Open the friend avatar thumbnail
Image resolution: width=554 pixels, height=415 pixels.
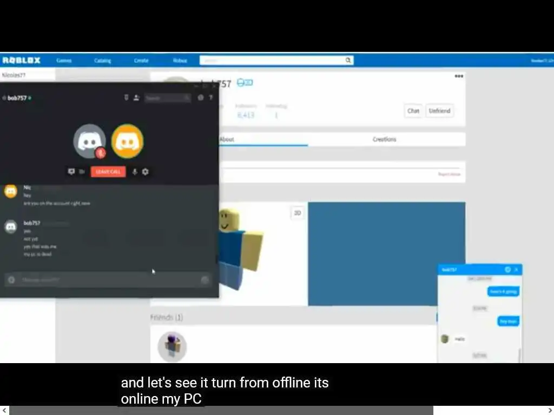(172, 346)
